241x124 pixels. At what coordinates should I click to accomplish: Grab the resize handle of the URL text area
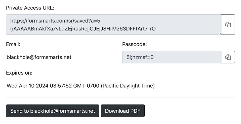(219, 33)
